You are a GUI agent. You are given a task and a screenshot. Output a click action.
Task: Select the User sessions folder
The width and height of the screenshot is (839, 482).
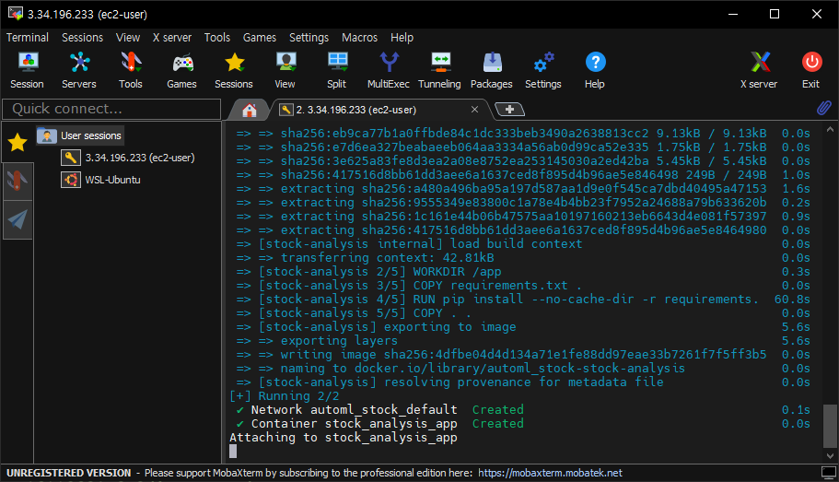pyautogui.click(x=80, y=135)
